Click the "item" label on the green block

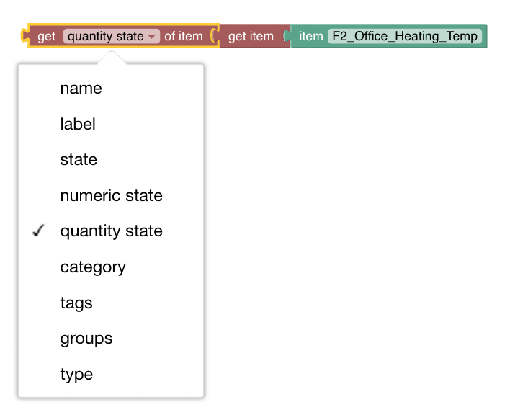click(x=310, y=37)
